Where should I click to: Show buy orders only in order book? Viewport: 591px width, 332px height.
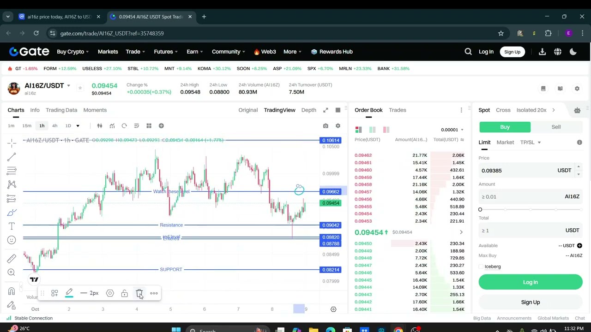click(x=372, y=130)
